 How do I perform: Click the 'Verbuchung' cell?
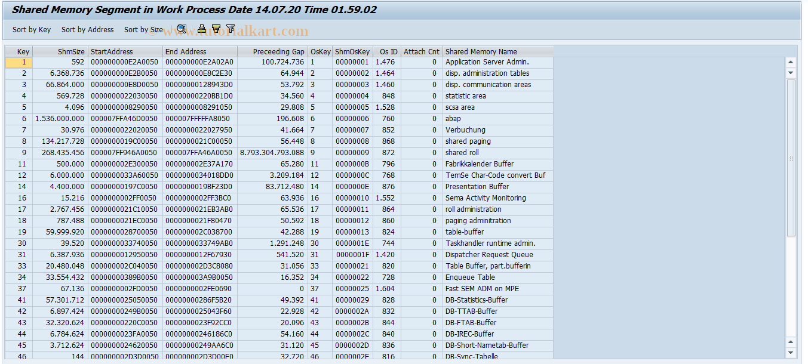click(498, 130)
